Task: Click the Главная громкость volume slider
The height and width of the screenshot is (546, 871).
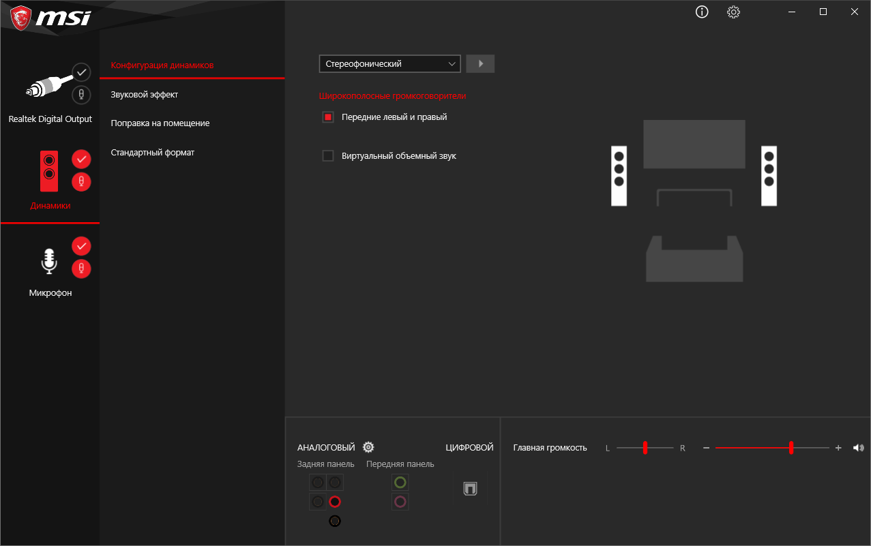Action: pyautogui.click(x=772, y=448)
